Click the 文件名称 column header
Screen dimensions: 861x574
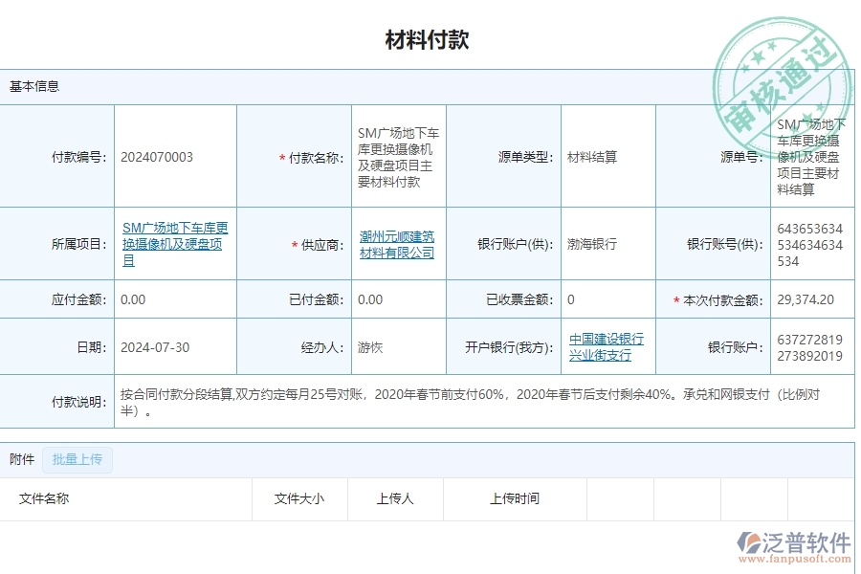coord(43,498)
